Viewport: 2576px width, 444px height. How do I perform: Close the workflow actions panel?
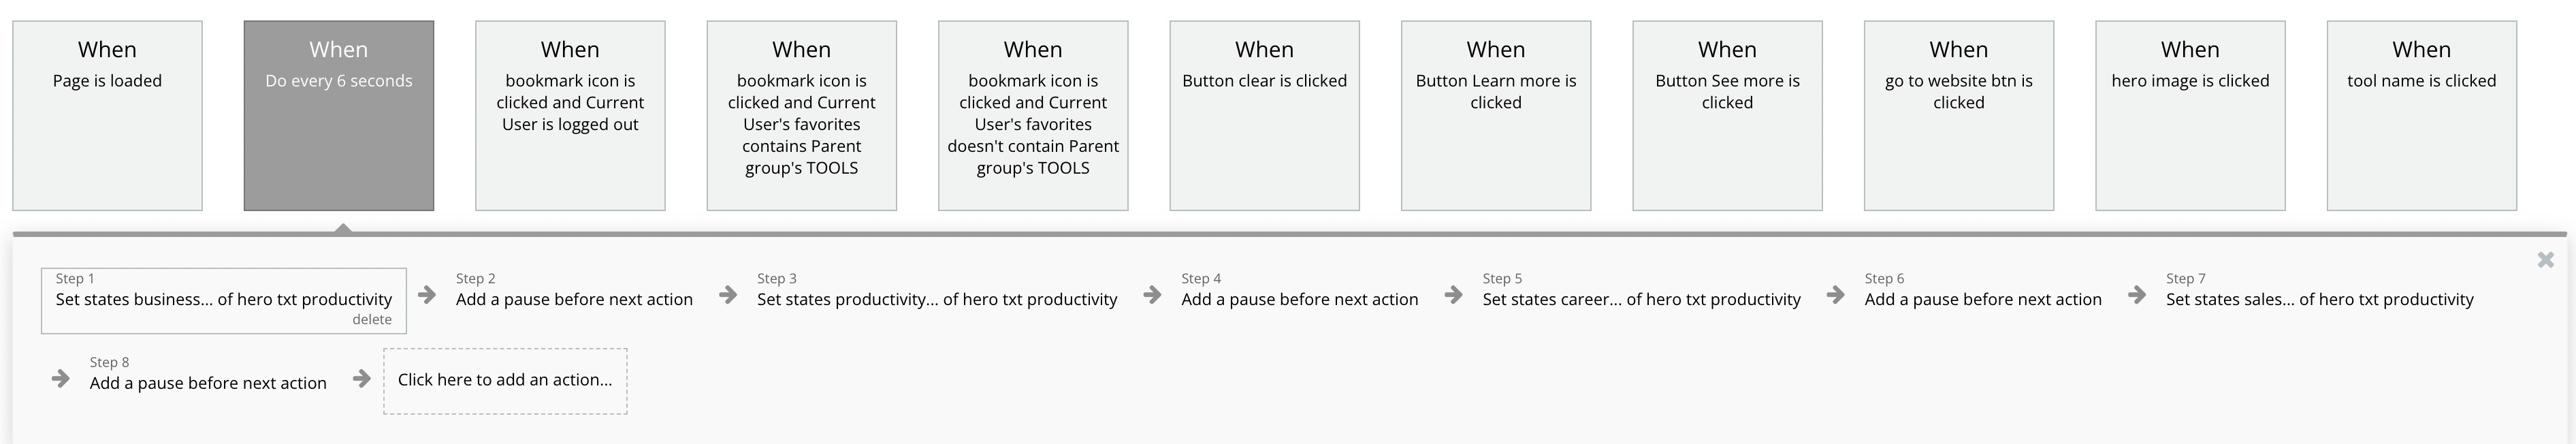click(2545, 261)
